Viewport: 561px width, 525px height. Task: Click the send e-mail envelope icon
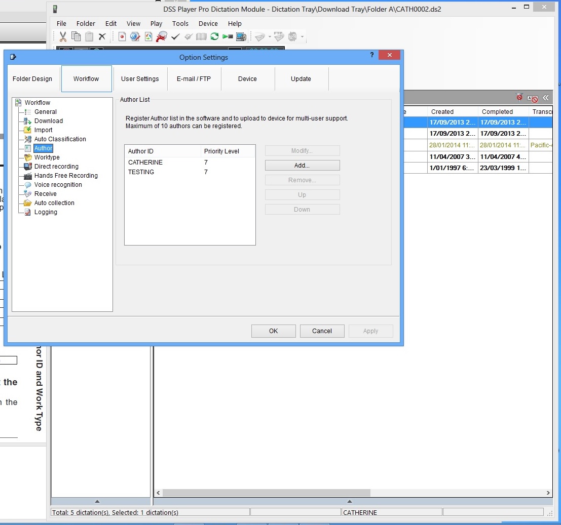click(260, 36)
